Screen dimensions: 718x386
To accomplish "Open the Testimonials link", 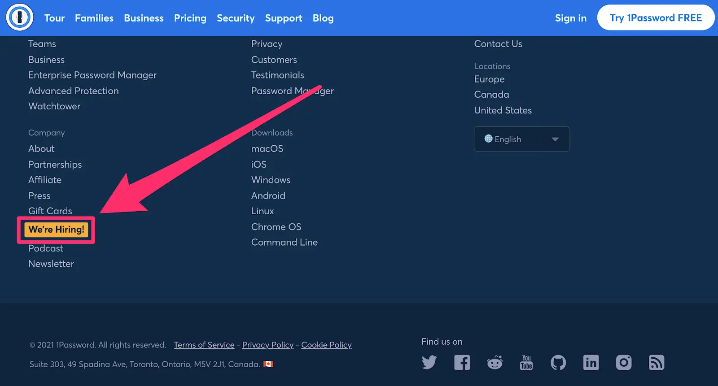I will [278, 75].
